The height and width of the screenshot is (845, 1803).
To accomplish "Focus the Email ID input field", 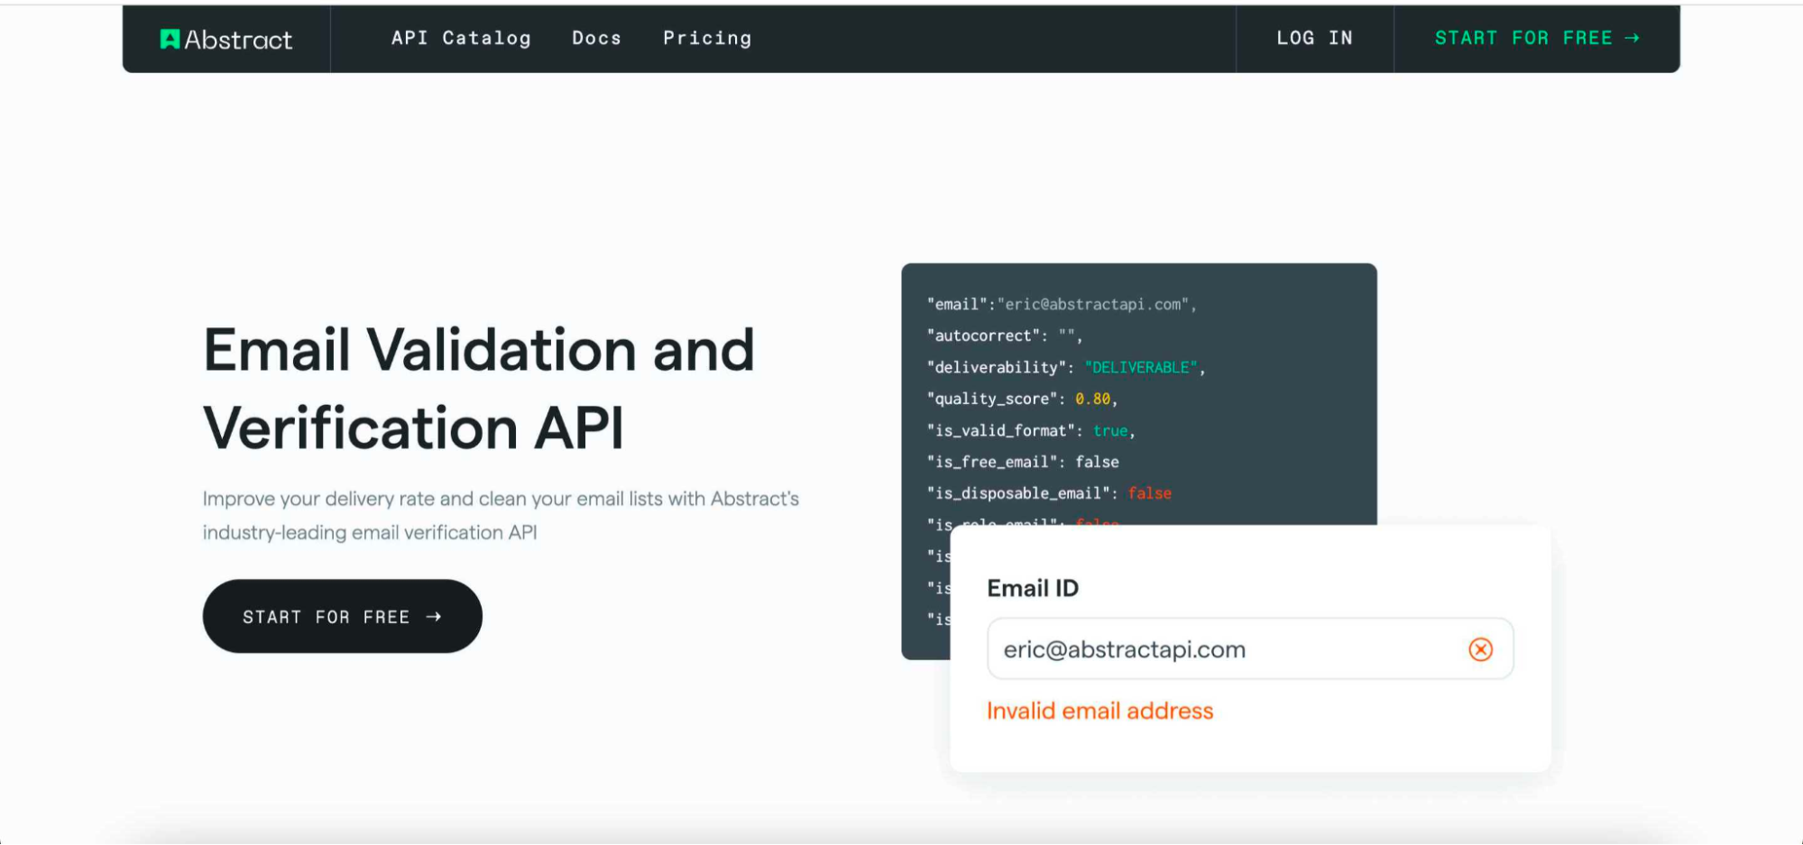I will [x=1250, y=648].
